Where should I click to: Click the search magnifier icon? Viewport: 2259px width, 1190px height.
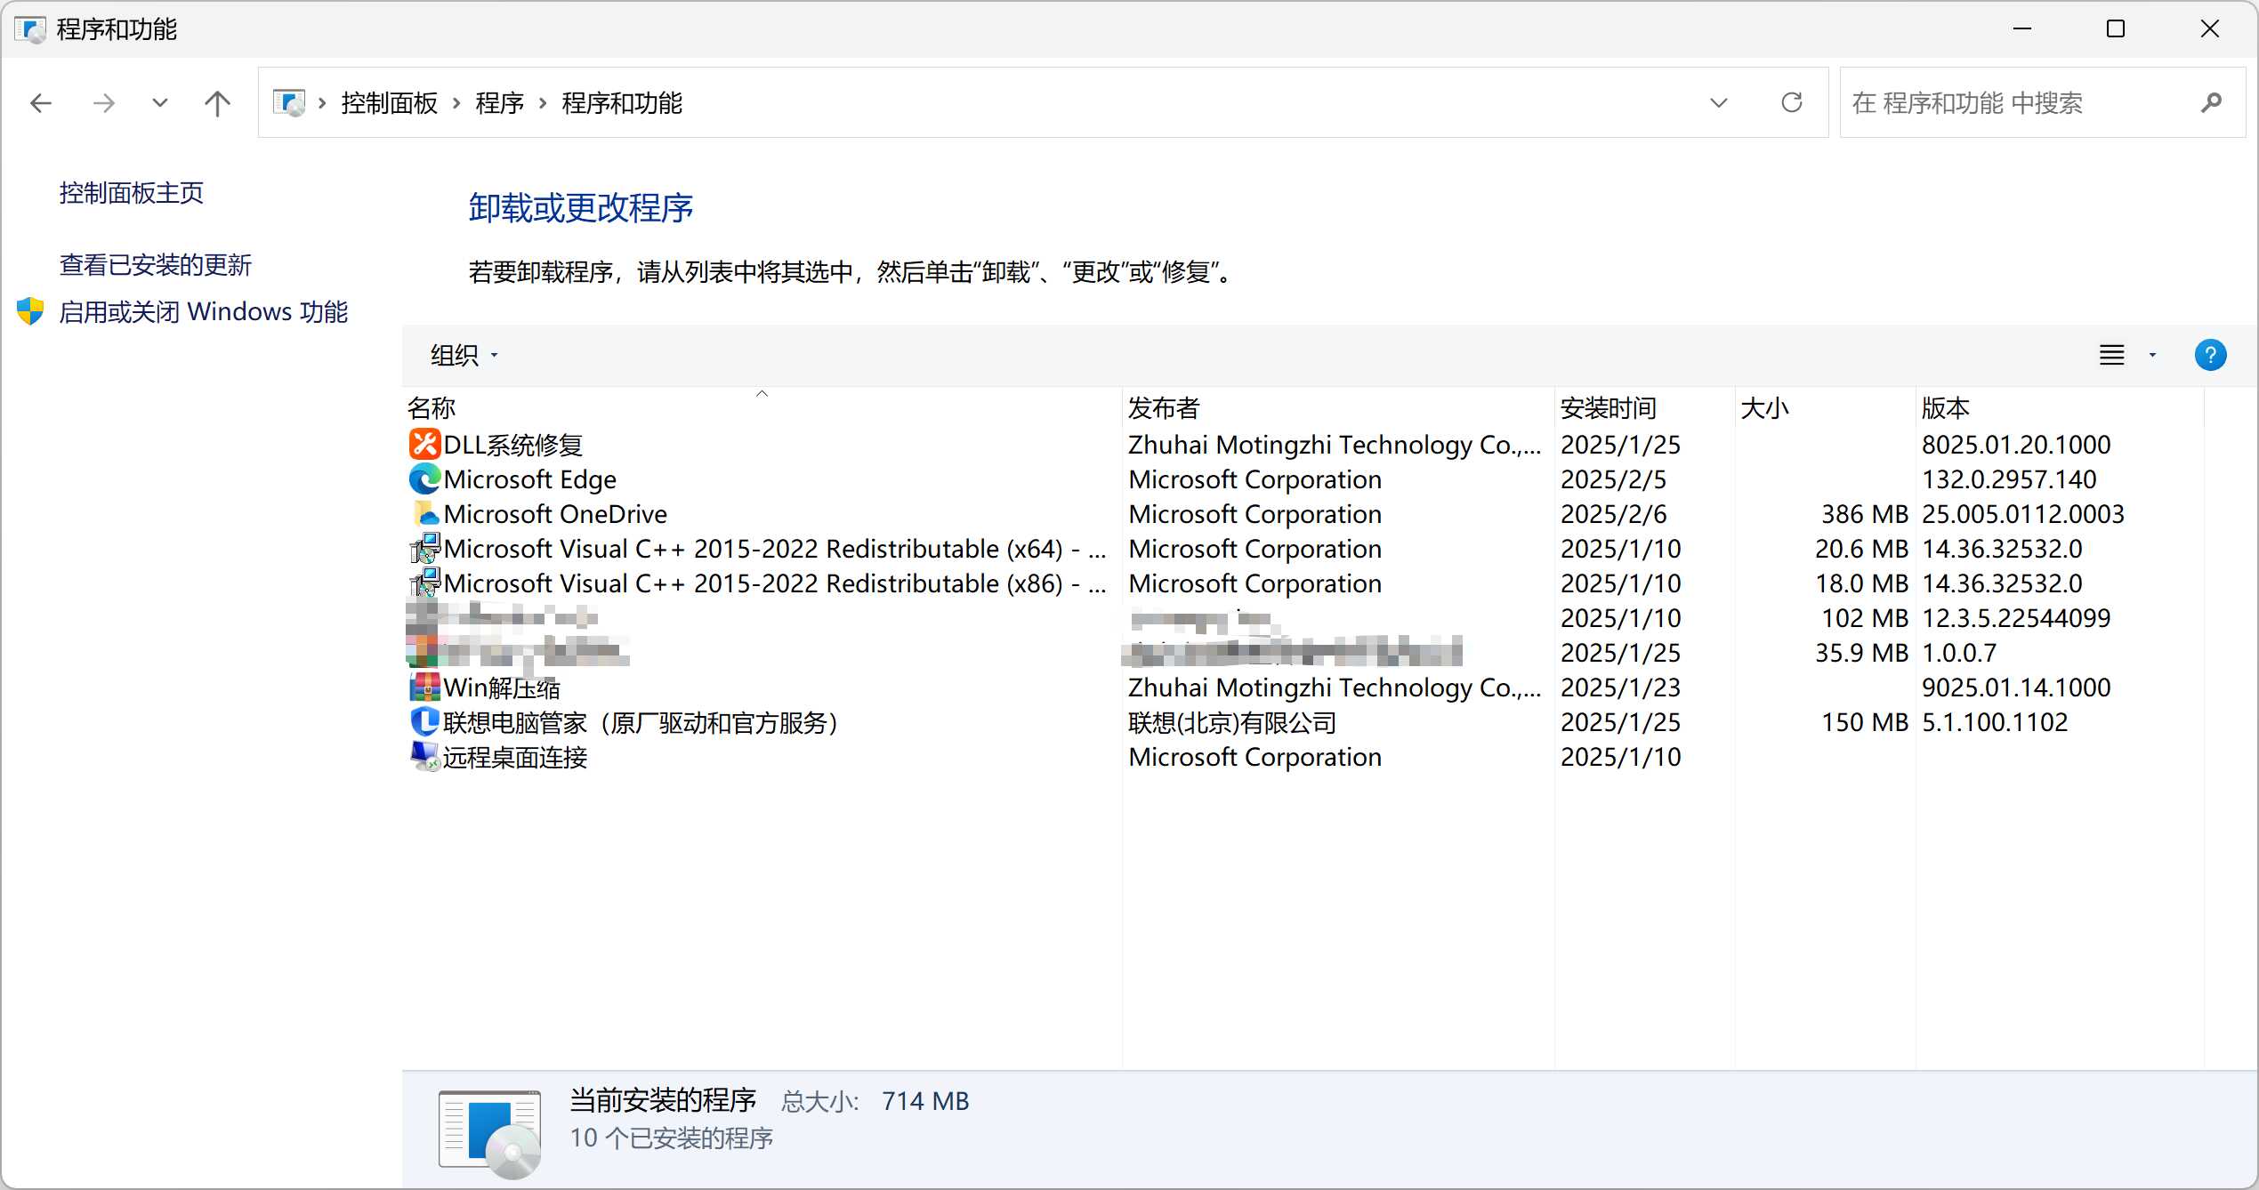click(x=2211, y=103)
